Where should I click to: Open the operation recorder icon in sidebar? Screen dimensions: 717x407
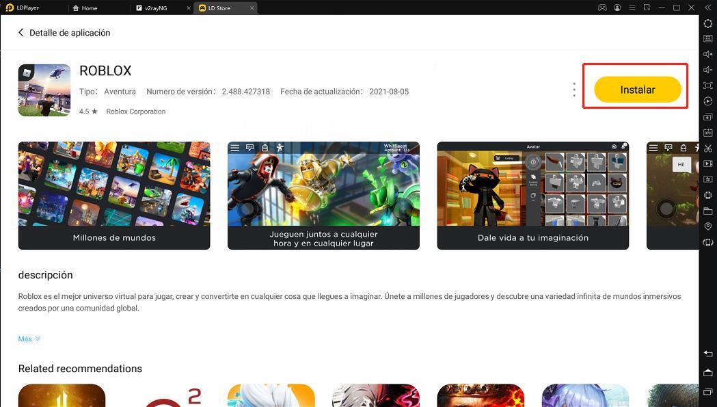[708, 101]
